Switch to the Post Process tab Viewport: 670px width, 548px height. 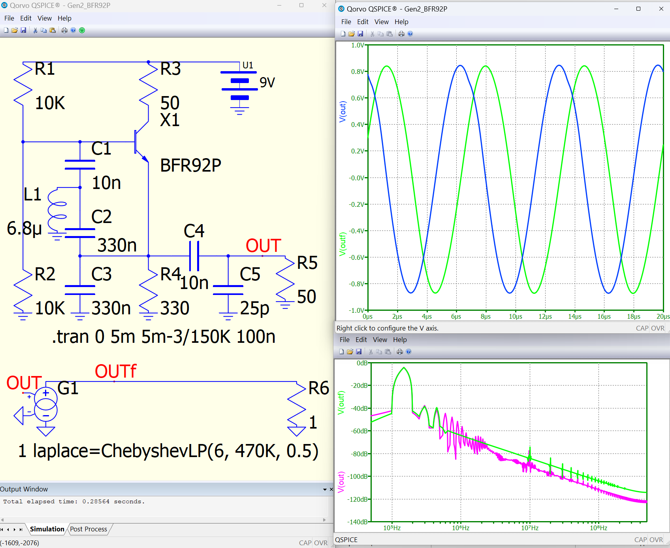coord(88,529)
